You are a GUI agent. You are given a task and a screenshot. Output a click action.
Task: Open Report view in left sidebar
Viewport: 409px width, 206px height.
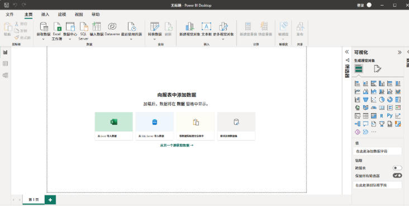pos(5,53)
